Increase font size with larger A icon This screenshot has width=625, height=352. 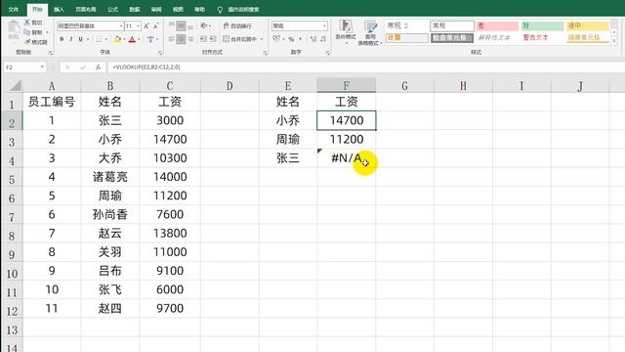pos(146,26)
